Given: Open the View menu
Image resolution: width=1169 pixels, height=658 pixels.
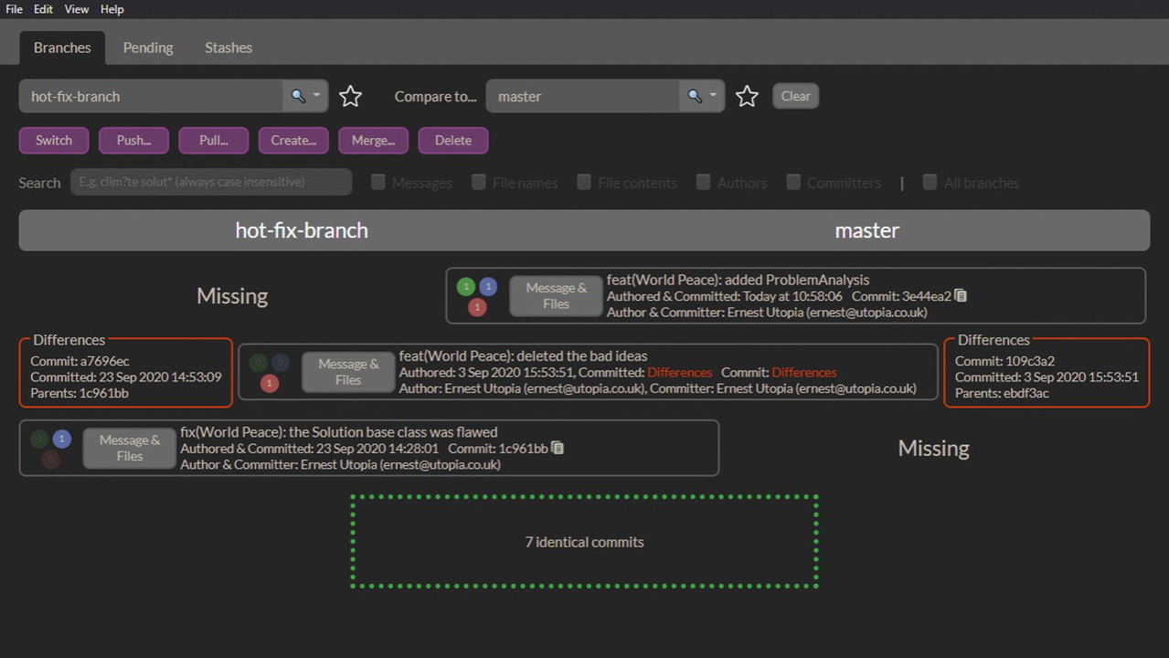Looking at the screenshot, I should pyautogui.click(x=77, y=9).
